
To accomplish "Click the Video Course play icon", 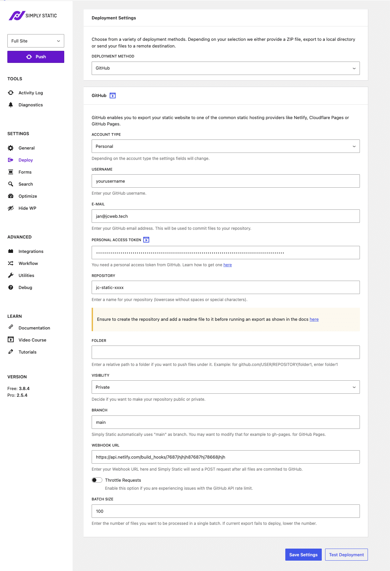I will click(x=11, y=340).
